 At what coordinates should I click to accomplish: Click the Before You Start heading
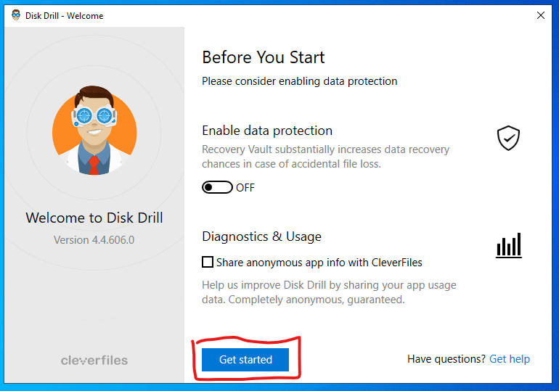click(x=264, y=57)
